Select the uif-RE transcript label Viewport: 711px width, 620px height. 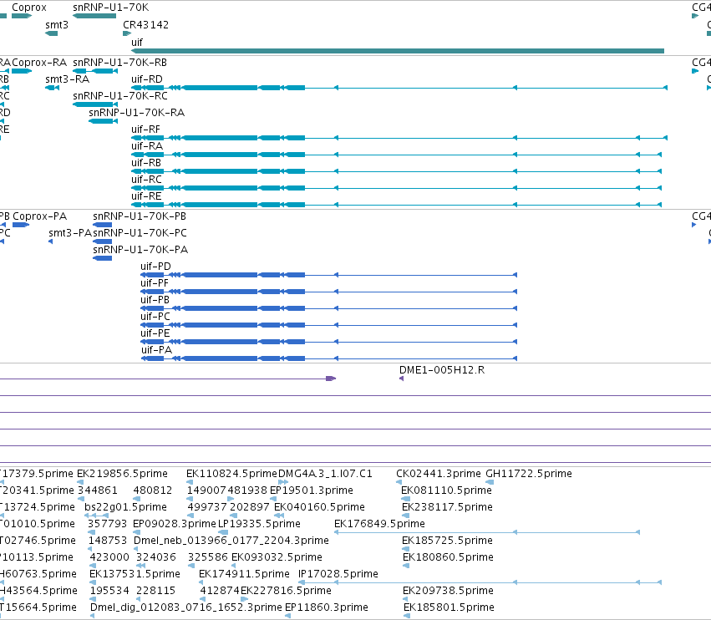[x=146, y=196]
